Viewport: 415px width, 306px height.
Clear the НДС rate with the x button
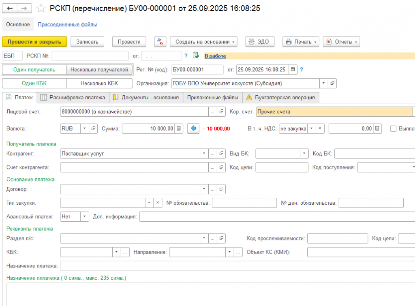pos(320,128)
